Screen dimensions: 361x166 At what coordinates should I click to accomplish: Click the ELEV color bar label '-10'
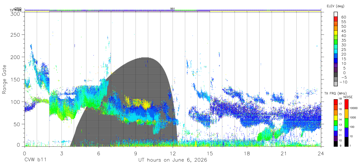point(343,82)
